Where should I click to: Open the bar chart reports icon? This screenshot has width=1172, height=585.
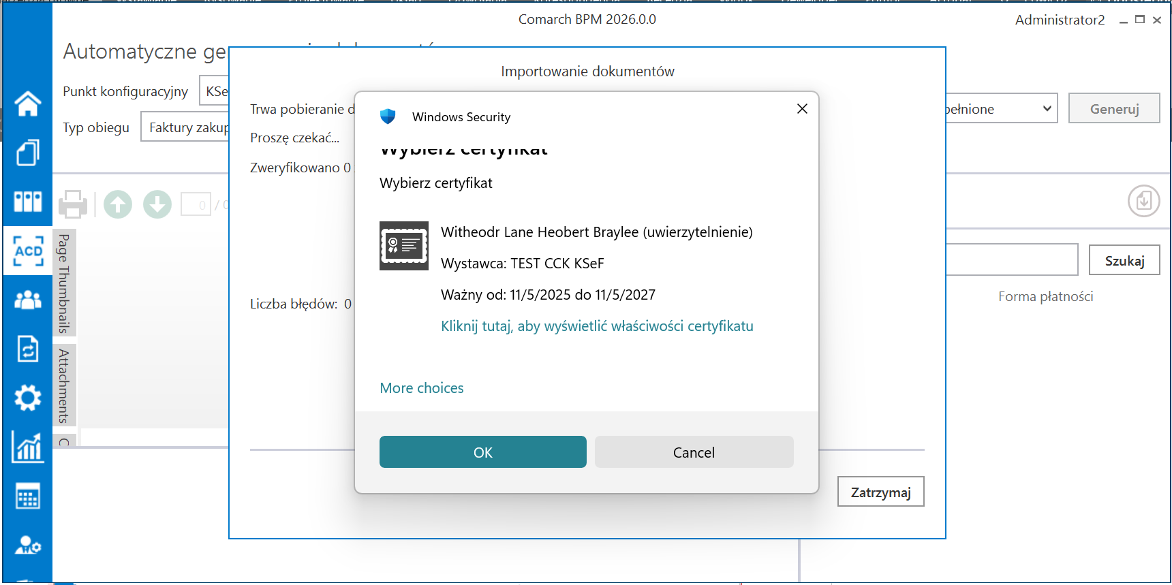tap(28, 447)
